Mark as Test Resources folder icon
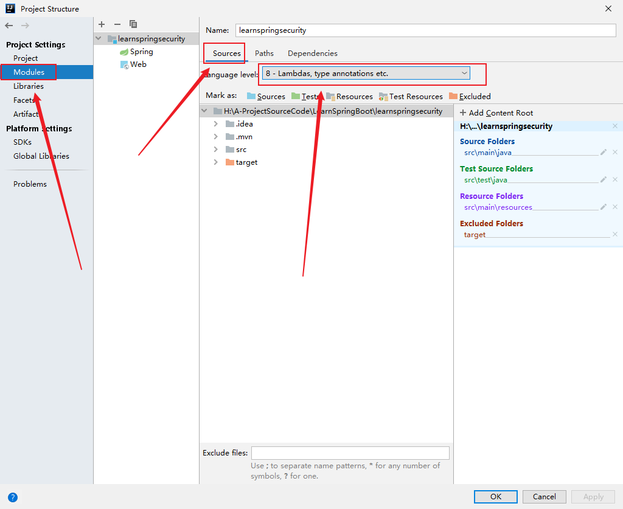 click(383, 97)
